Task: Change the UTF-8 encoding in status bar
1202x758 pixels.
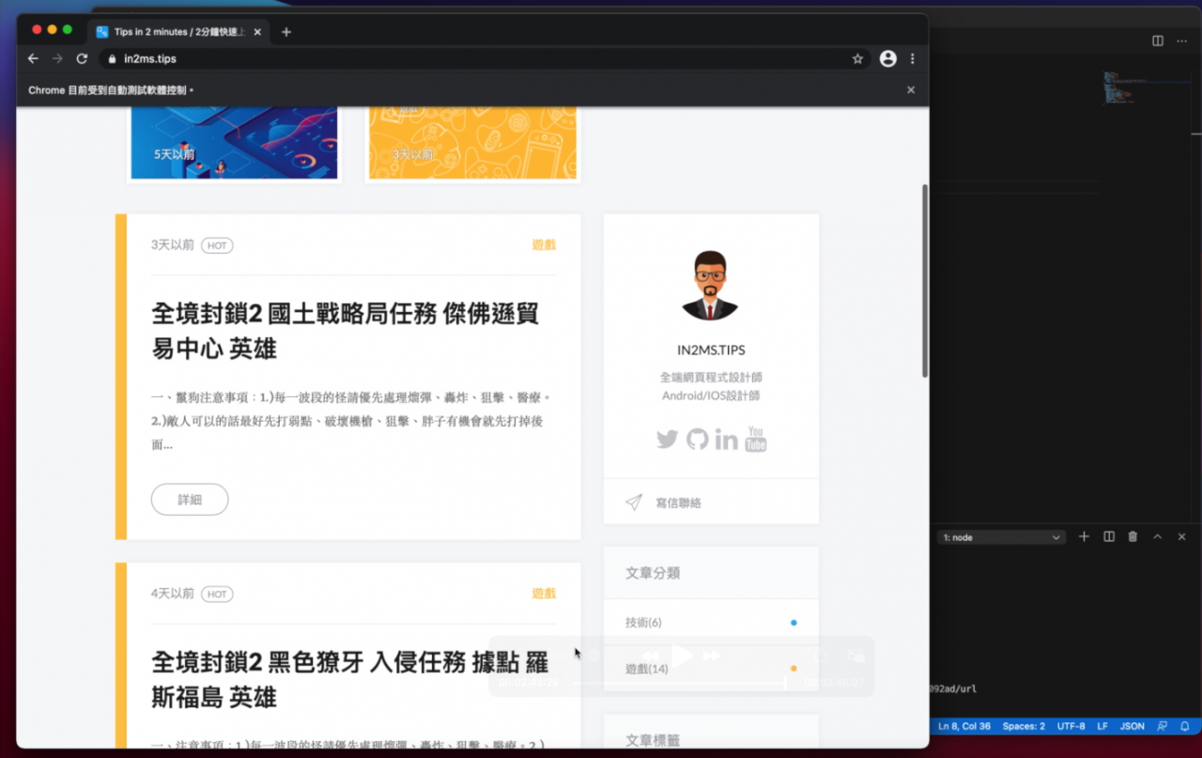Action: coord(1071,726)
